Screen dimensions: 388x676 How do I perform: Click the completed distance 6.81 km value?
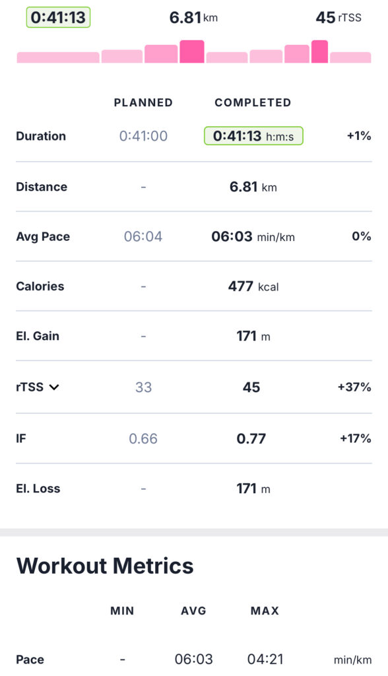point(253,187)
